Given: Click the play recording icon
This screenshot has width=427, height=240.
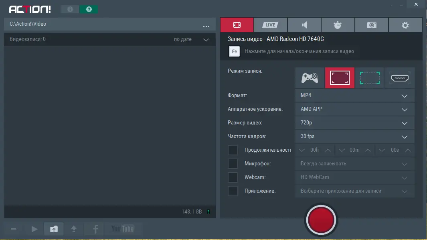Looking at the screenshot, I should [x=34, y=229].
